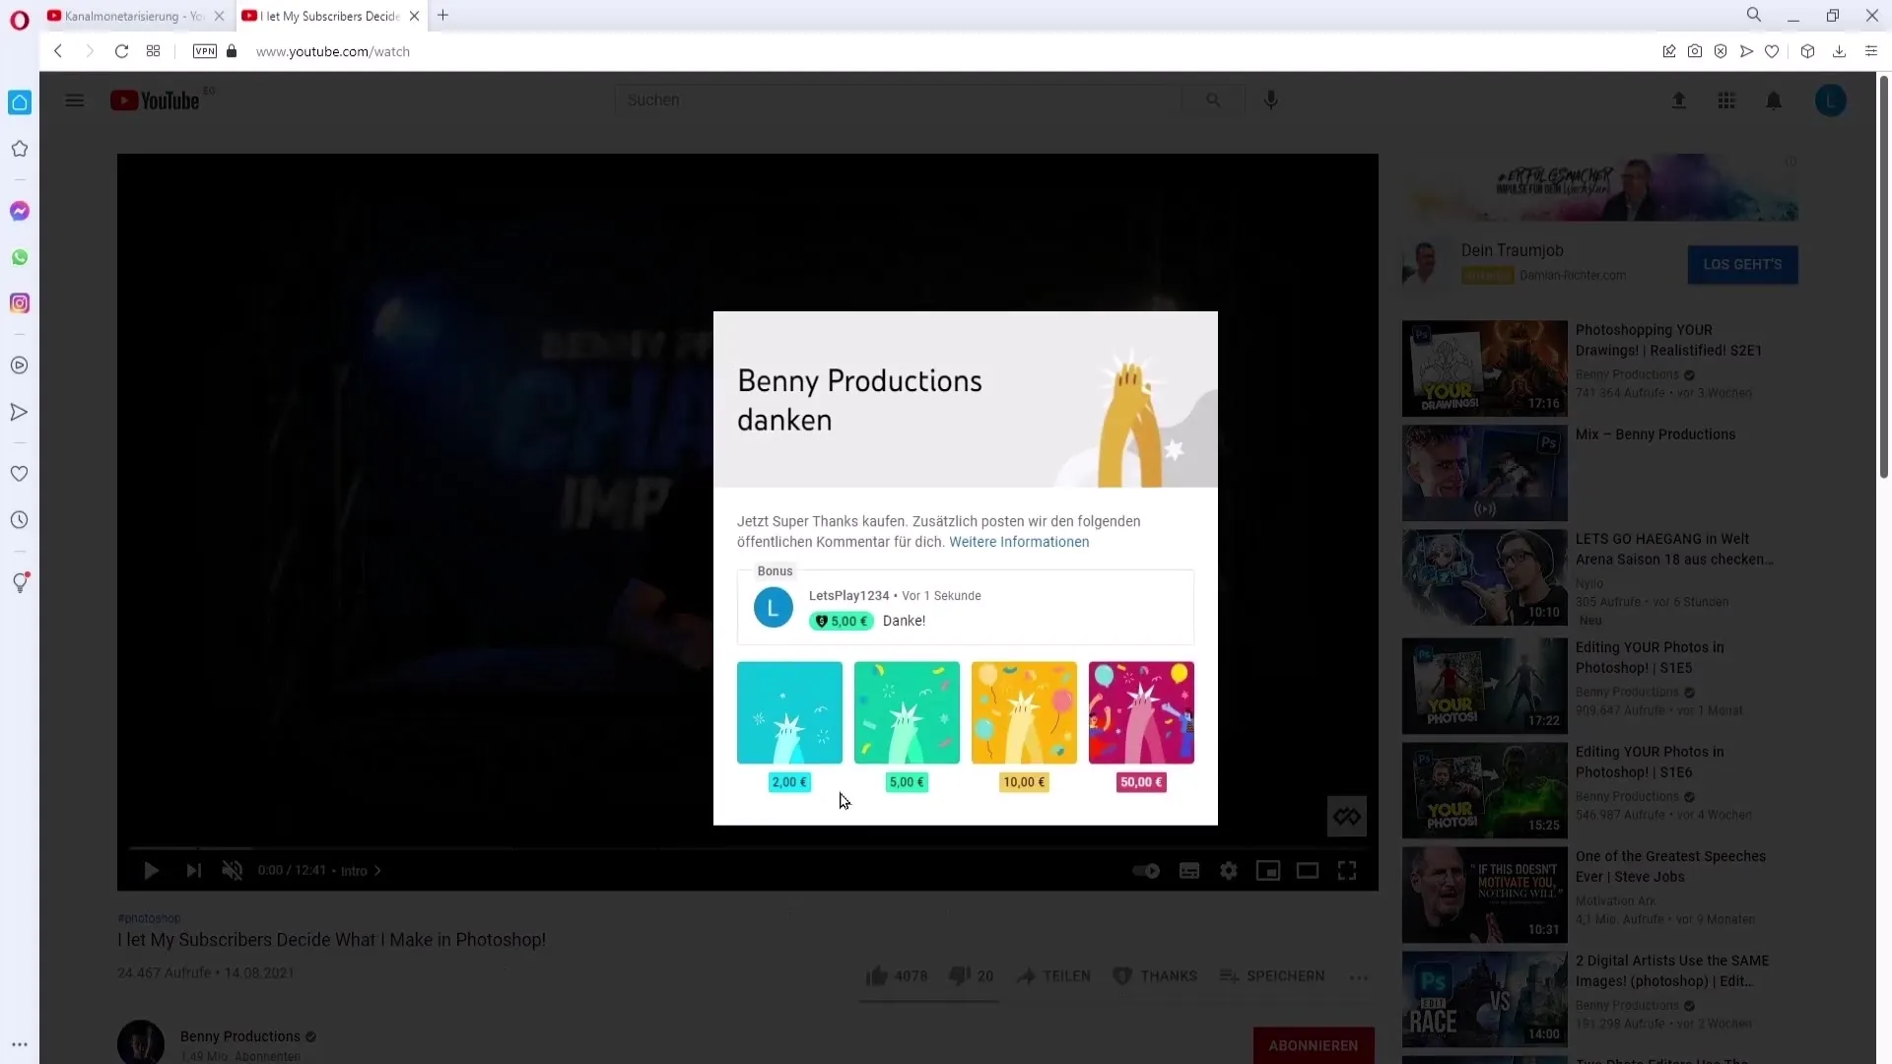1892x1064 pixels.
Task: Reload the current page
Action: pyautogui.click(x=121, y=51)
